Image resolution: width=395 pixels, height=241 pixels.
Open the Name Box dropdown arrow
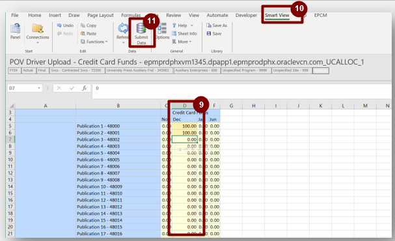point(39,88)
